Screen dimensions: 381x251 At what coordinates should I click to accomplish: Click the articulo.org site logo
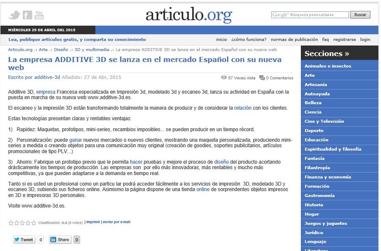[189, 15]
